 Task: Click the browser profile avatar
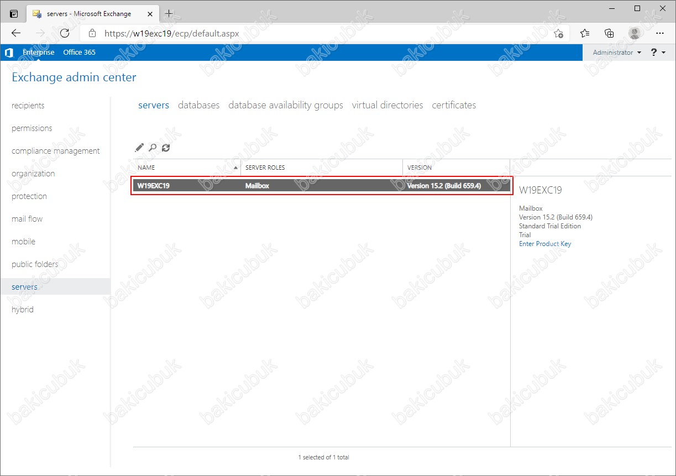pyautogui.click(x=635, y=33)
